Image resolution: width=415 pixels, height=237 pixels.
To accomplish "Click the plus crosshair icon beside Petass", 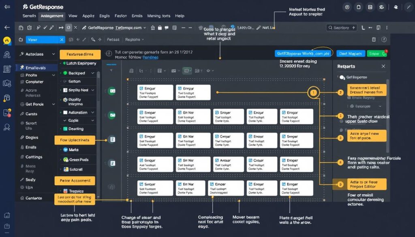I will (x=100, y=39).
